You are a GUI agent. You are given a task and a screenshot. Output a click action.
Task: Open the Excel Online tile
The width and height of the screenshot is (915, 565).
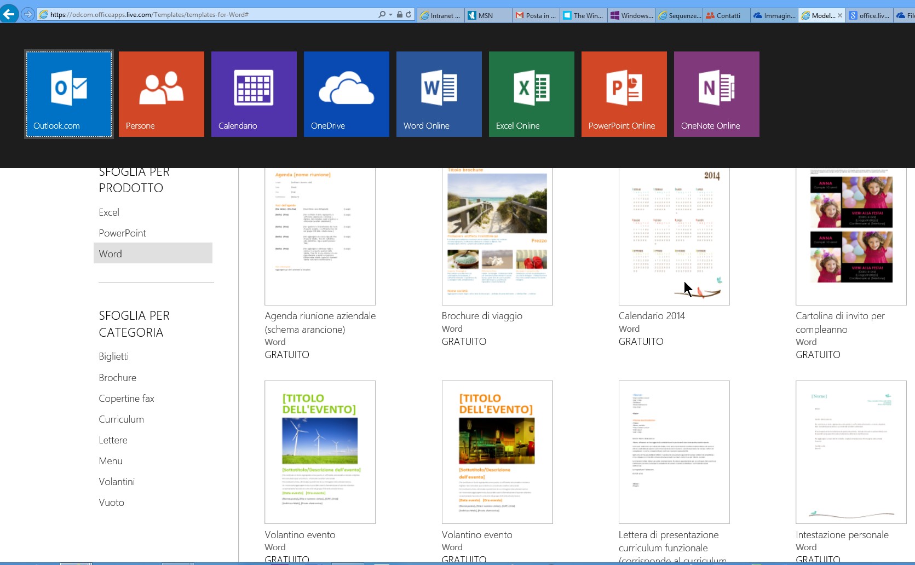(x=532, y=94)
